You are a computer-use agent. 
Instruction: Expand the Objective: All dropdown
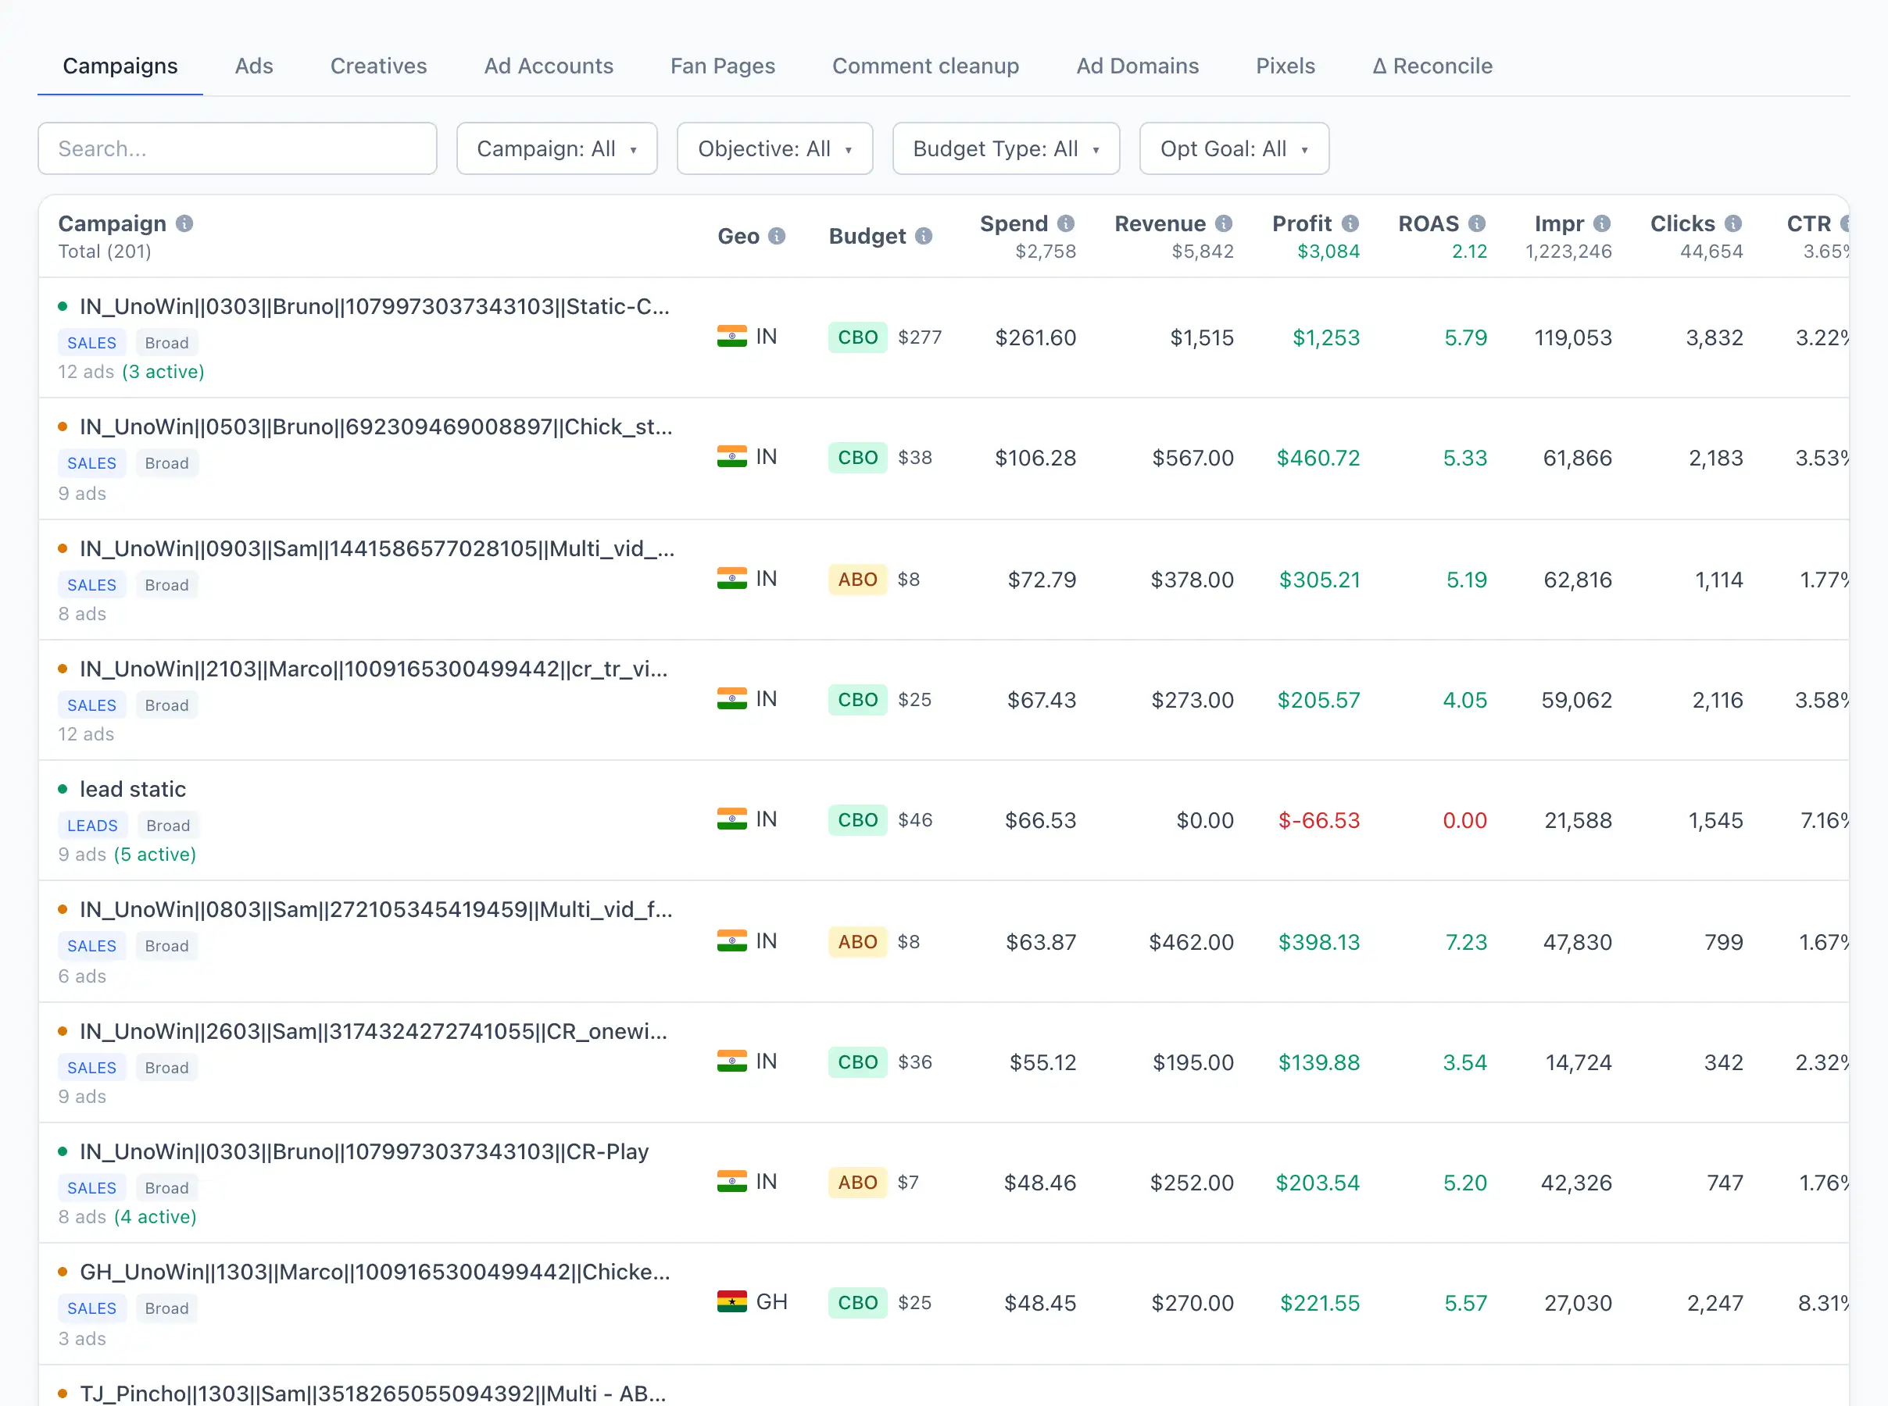(x=774, y=149)
